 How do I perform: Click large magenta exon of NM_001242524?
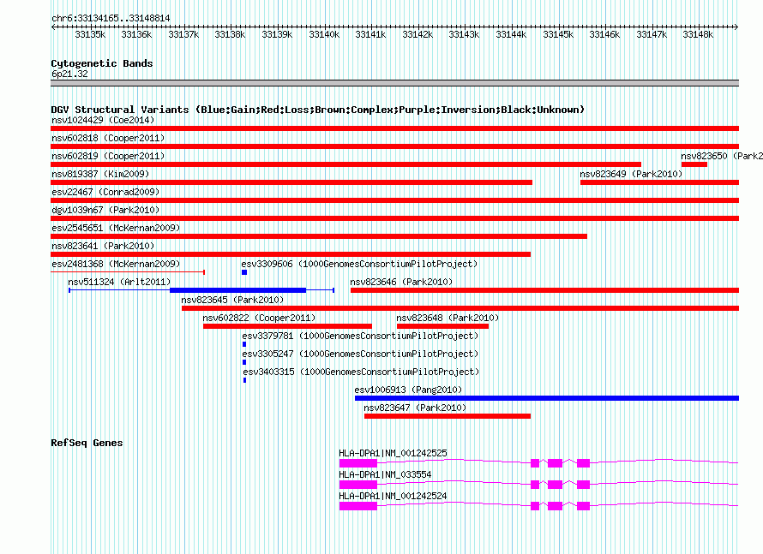358,506
